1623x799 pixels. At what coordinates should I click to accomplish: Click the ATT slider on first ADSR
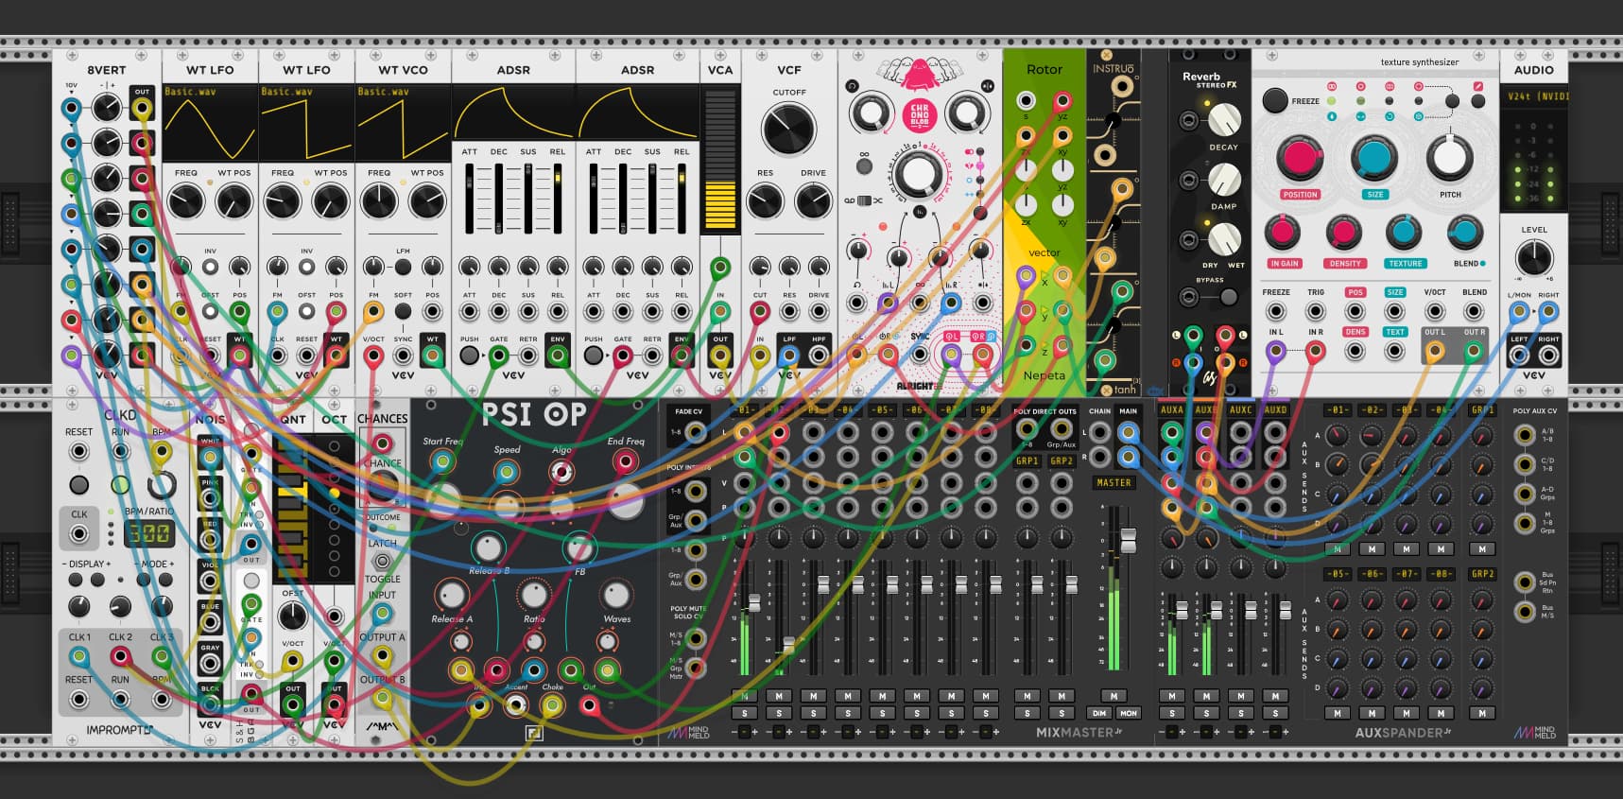pyautogui.click(x=469, y=198)
